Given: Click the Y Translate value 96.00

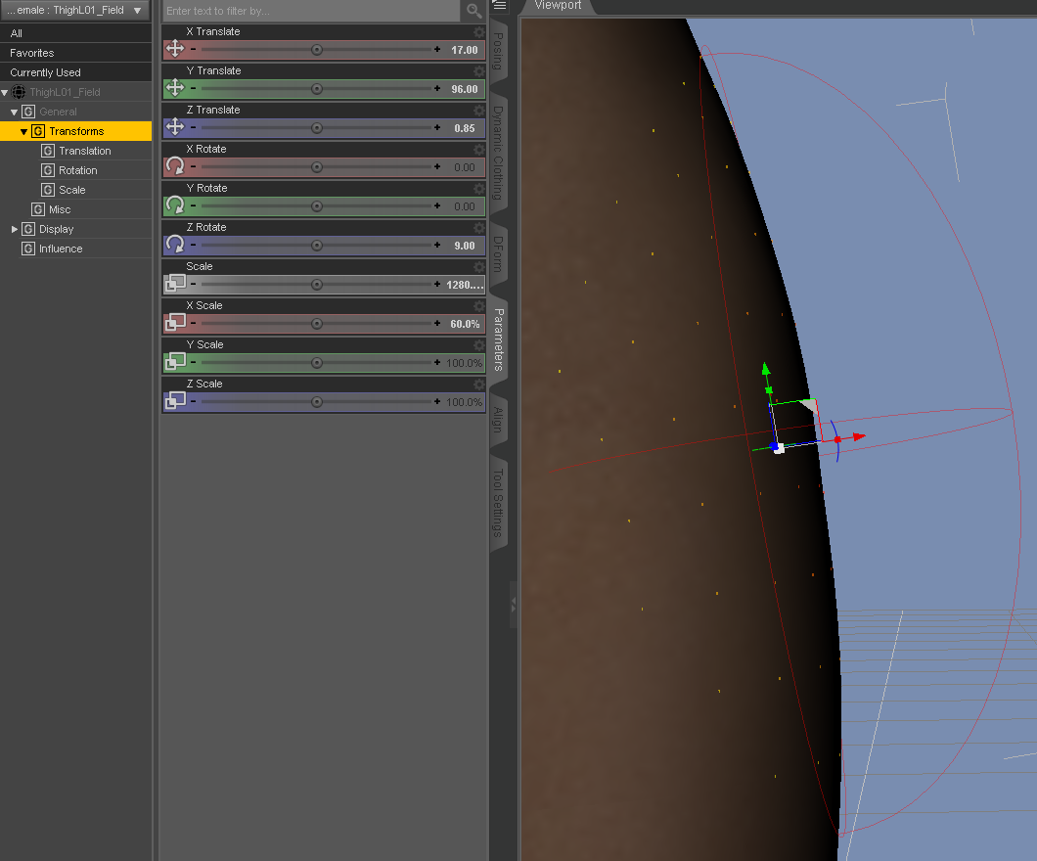Looking at the screenshot, I should [x=465, y=89].
